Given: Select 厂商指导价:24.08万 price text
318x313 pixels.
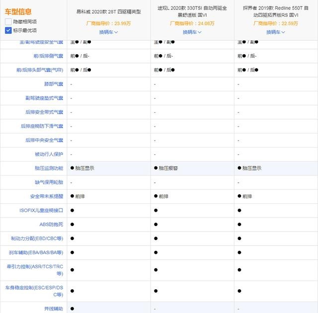Looking at the screenshot, I should coord(192,23).
